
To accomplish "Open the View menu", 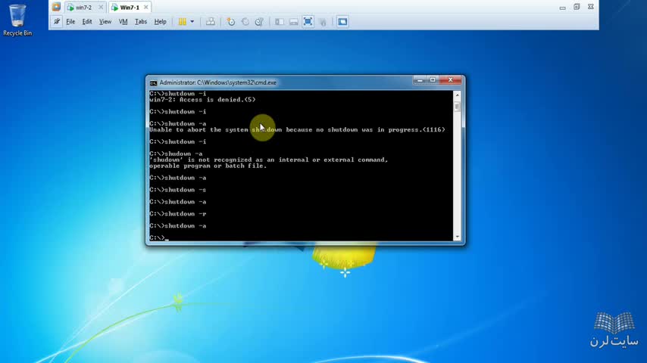I will (x=105, y=22).
